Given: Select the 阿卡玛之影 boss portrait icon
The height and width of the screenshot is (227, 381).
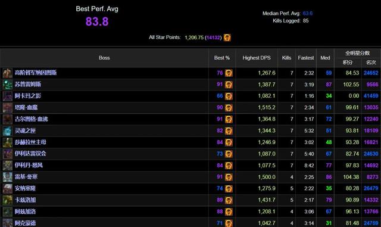Looking at the screenshot, I should pyautogui.click(x=7, y=96).
